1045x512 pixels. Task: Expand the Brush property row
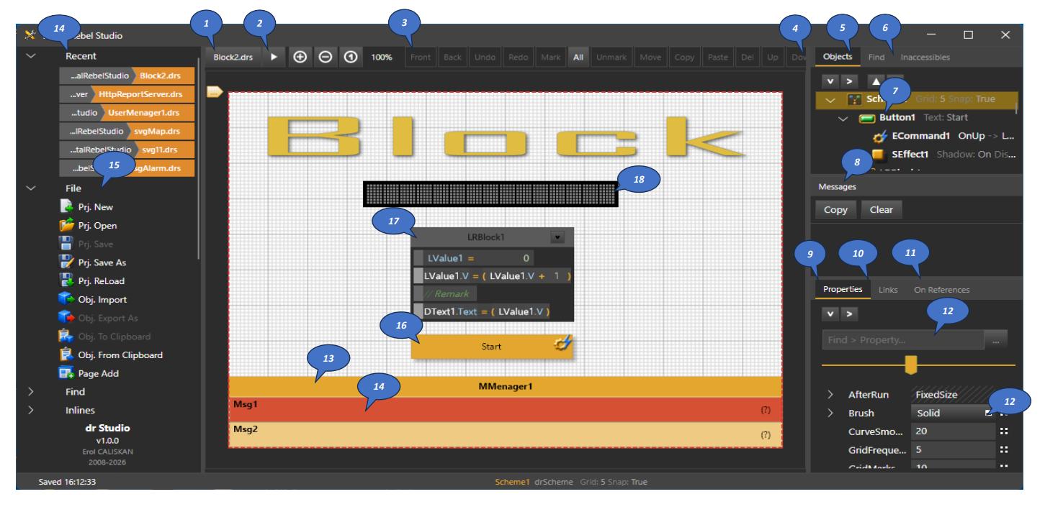coord(830,413)
